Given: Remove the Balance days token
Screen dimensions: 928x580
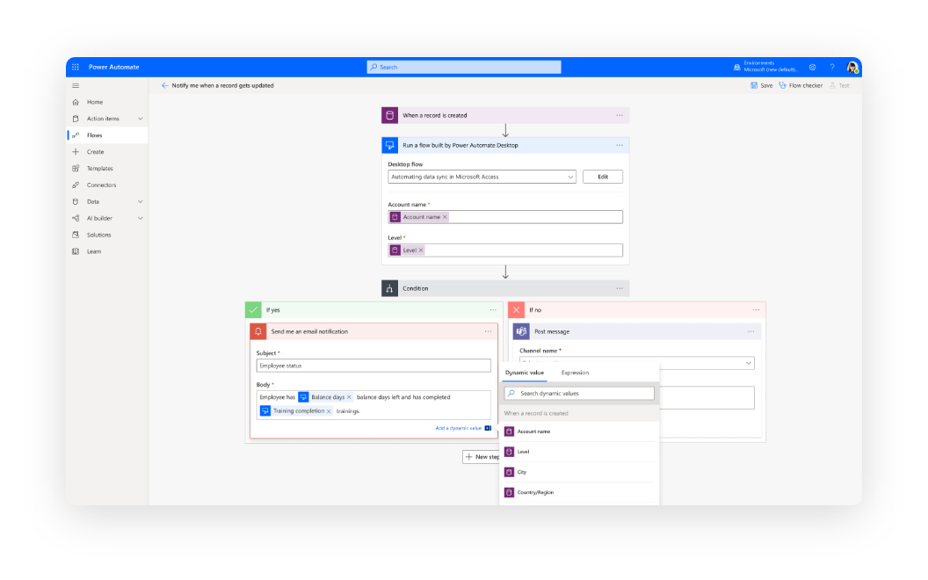Looking at the screenshot, I should 349,397.
